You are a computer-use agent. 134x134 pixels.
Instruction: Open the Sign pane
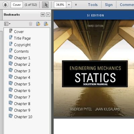coord(109,5)
